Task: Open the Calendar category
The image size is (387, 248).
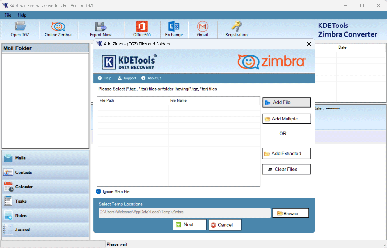Action: (45, 187)
